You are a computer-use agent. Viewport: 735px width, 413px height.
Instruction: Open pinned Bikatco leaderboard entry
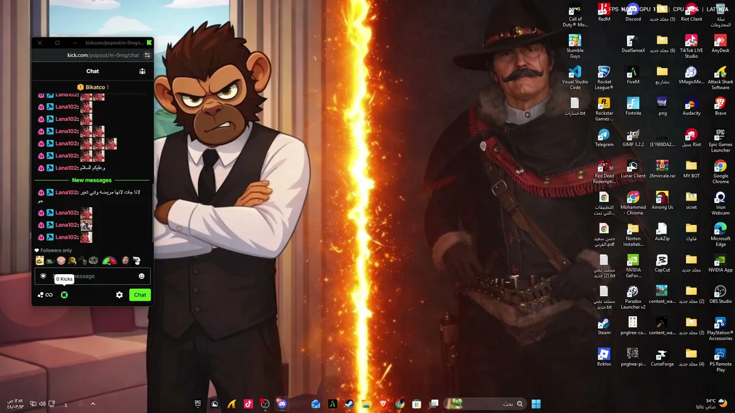click(x=93, y=87)
